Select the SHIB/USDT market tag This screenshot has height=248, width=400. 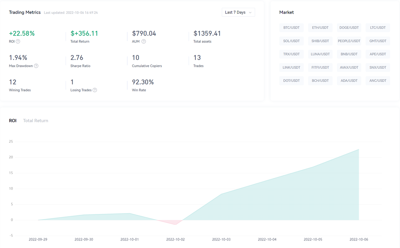click(320, 41)
